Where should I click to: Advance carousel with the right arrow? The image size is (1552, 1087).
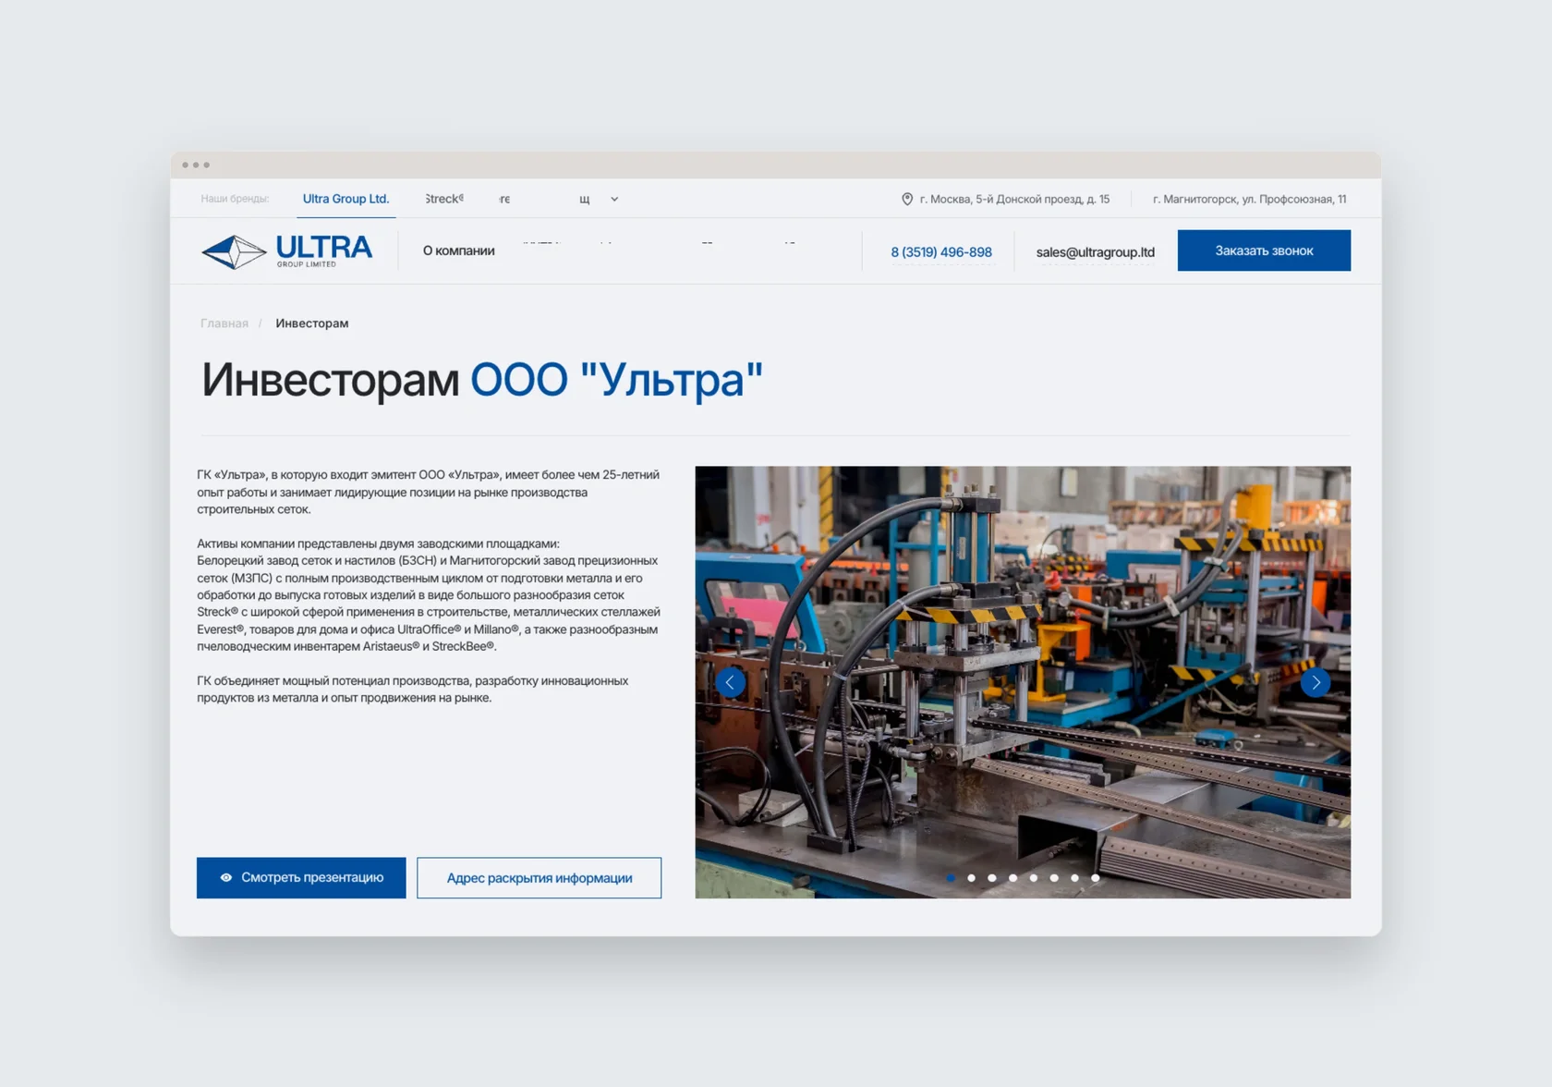click(1316, 682)
